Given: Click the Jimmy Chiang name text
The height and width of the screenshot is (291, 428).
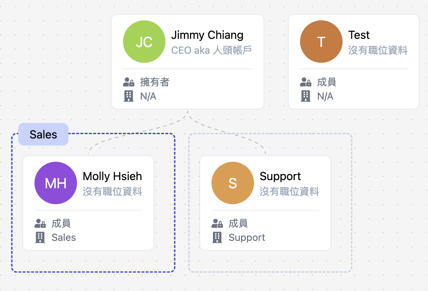Looking at the screenshot, I should [x=207, y=35].
